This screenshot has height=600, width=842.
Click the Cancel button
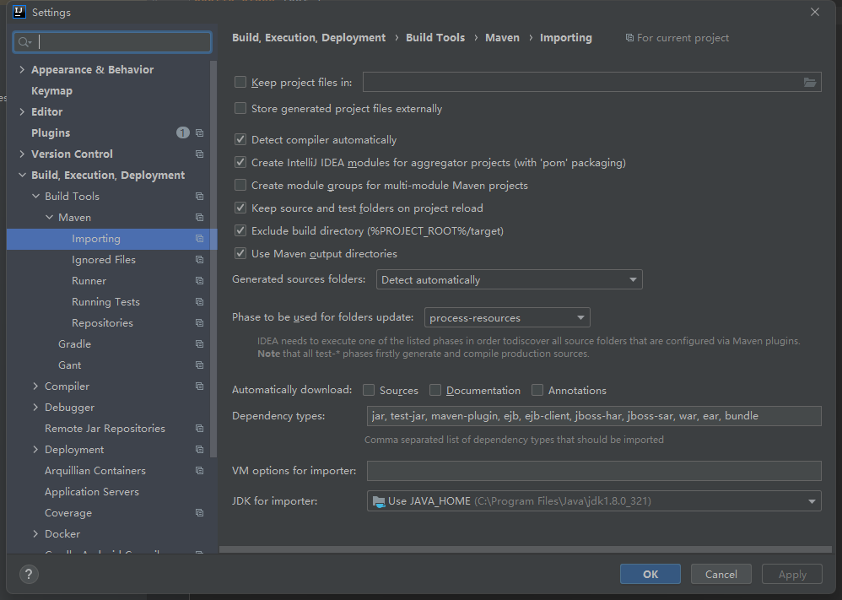tap(721, 573)
